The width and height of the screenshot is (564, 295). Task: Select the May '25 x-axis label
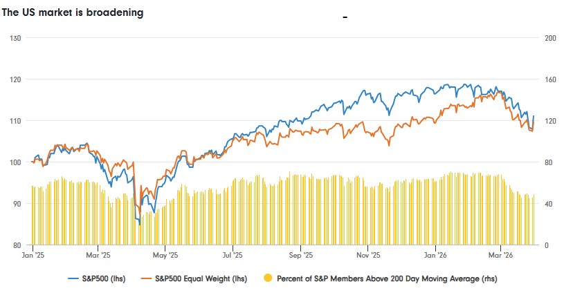pyautogui.click(x=165, y=255)
